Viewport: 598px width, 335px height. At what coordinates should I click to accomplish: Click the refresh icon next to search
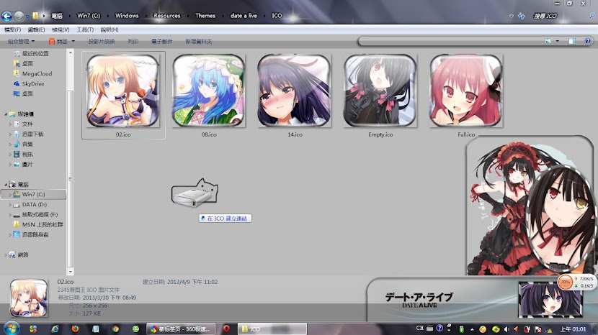(522, 16)
